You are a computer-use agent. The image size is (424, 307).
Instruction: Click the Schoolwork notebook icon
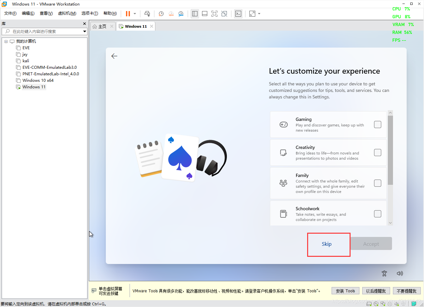(x=284, y=214)
